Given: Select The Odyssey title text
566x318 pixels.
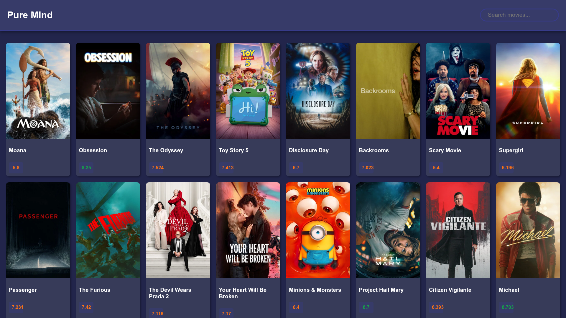Looking at the screenshot, I should (166, 150).
